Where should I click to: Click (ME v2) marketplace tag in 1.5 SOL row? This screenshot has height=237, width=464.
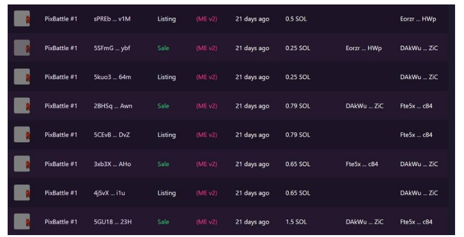pos(207,222)
